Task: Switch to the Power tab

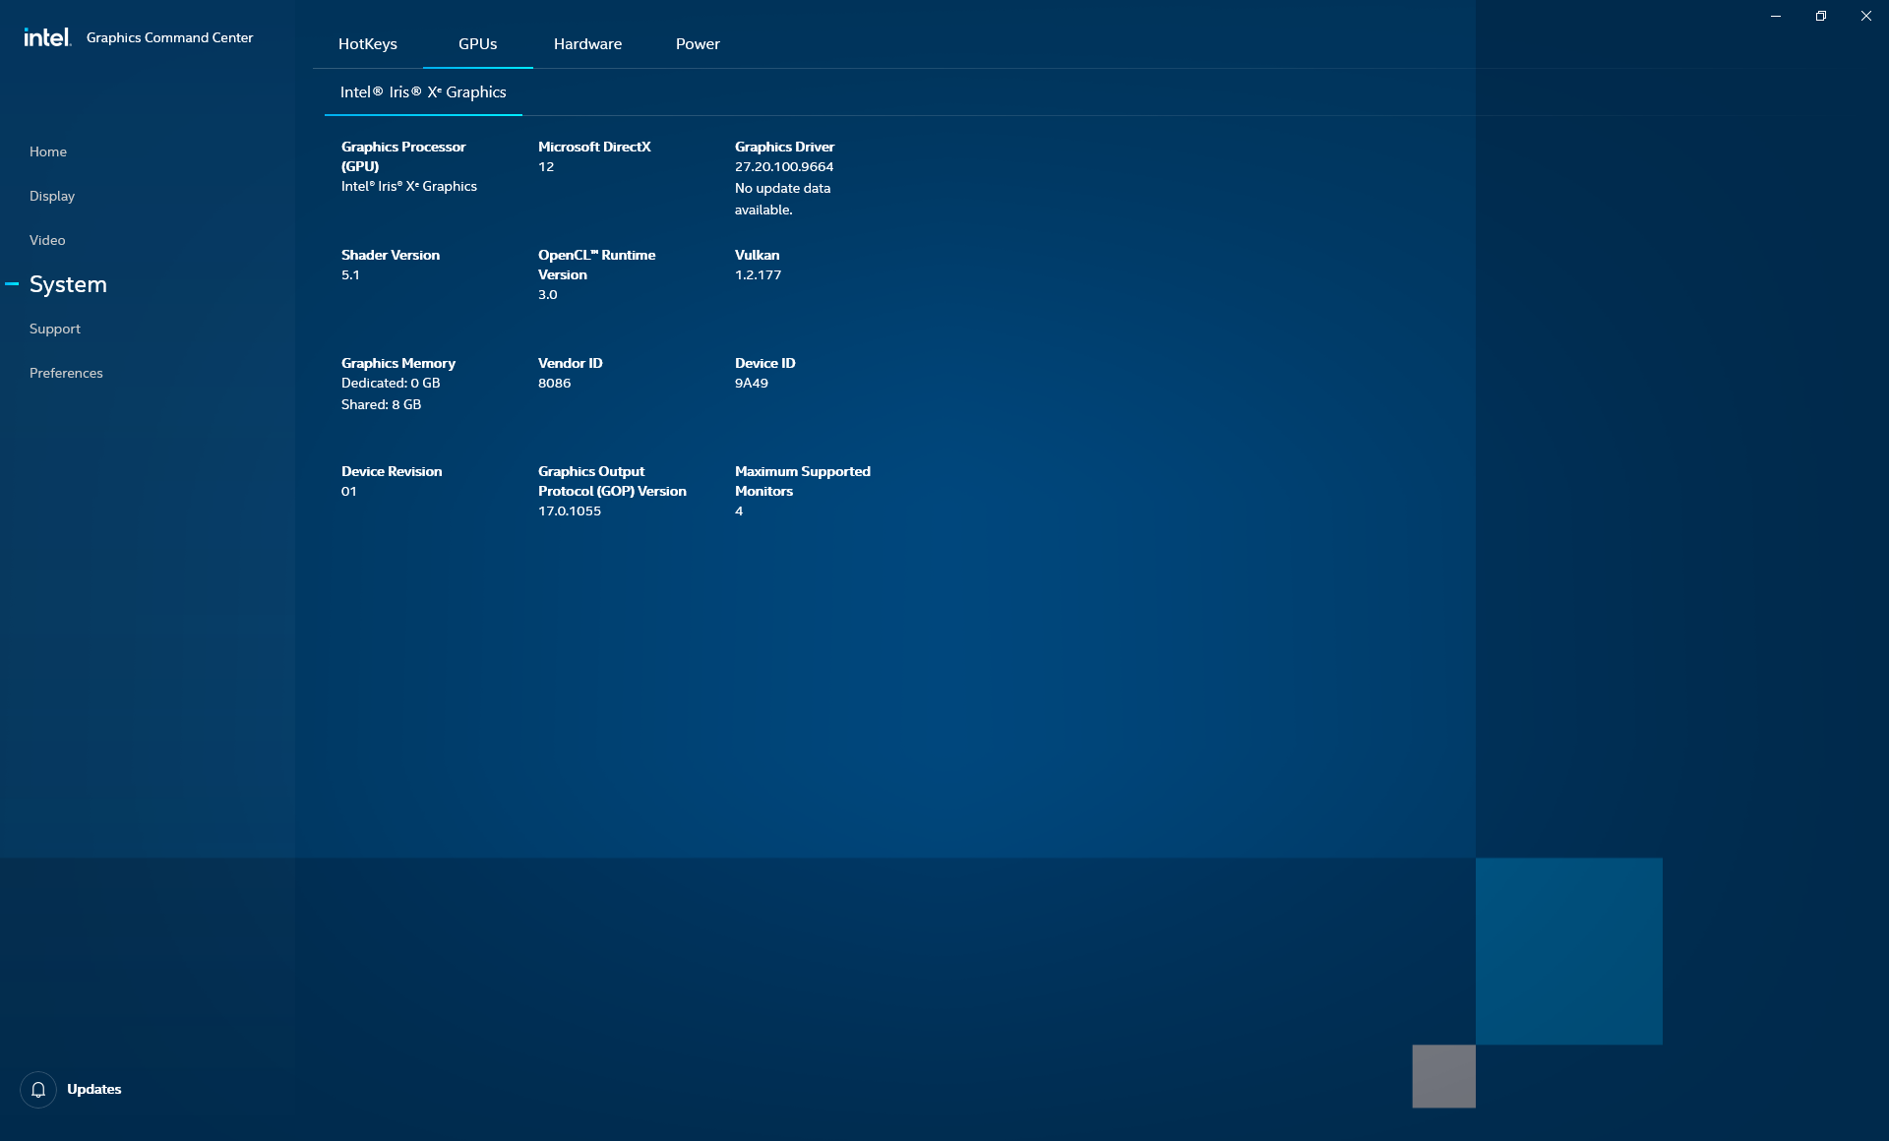Action: click(698, 44)
